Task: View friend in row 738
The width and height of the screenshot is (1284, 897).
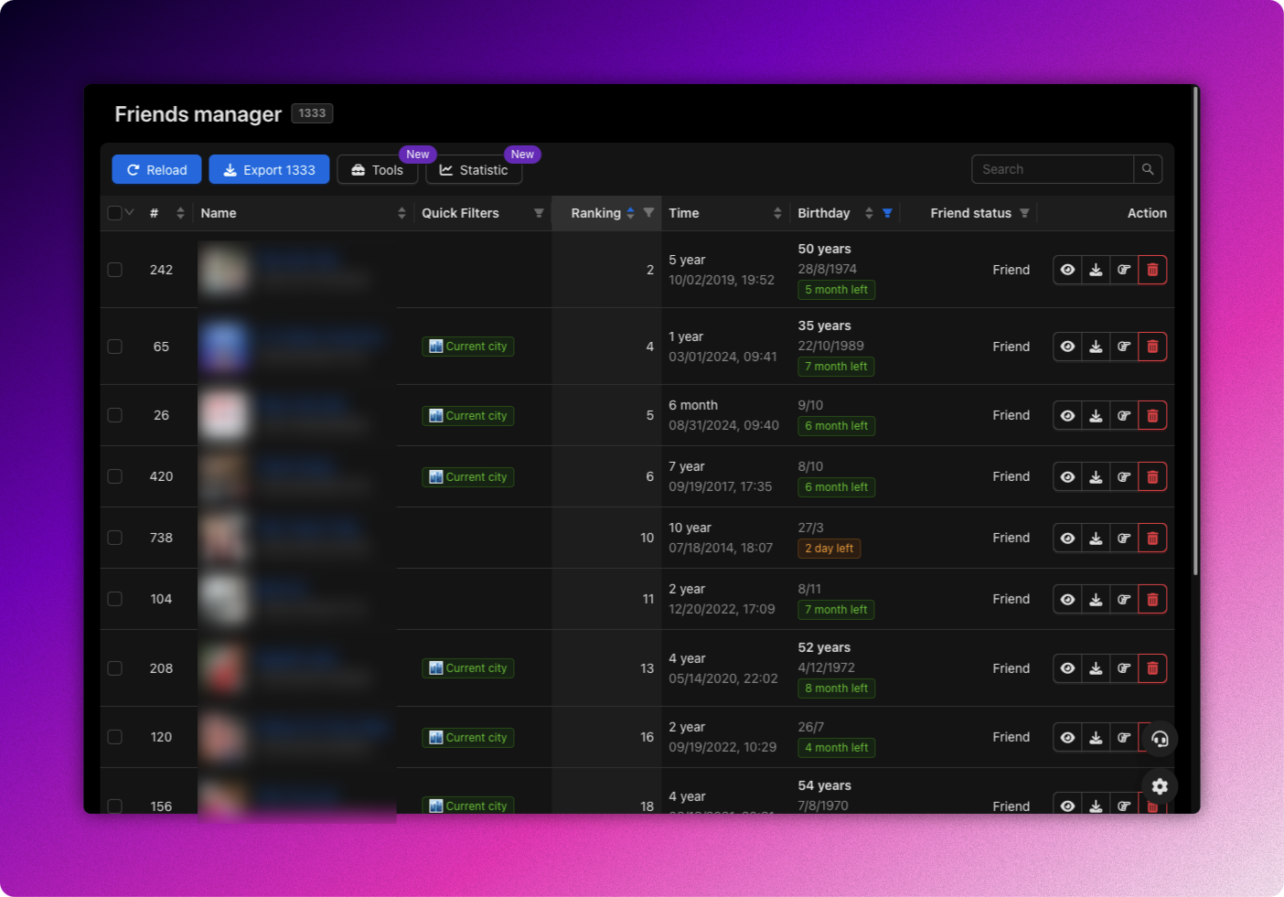Action: click(1067, 538)
